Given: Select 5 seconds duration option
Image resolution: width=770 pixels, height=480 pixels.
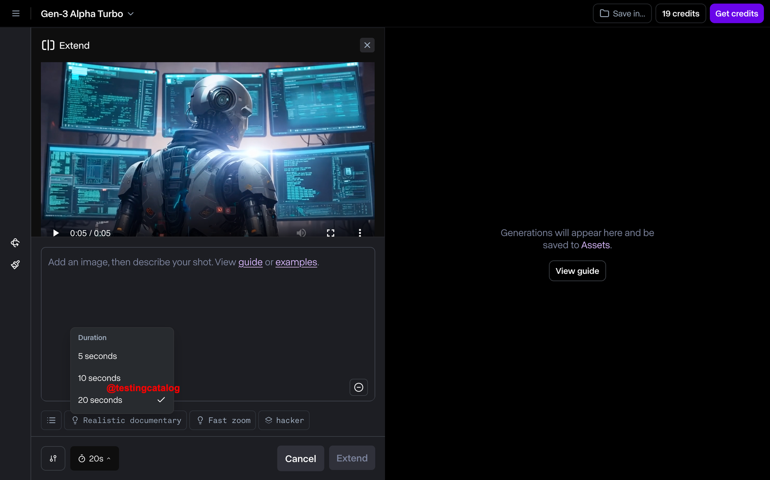Looking at the screenshot, I should click(x=97, y=355).
